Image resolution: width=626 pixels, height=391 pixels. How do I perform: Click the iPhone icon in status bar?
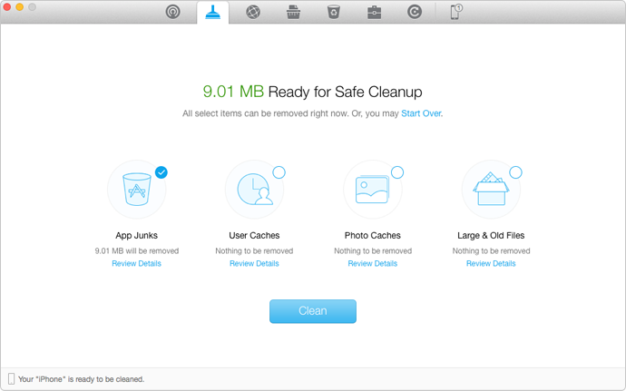point(11,379)
